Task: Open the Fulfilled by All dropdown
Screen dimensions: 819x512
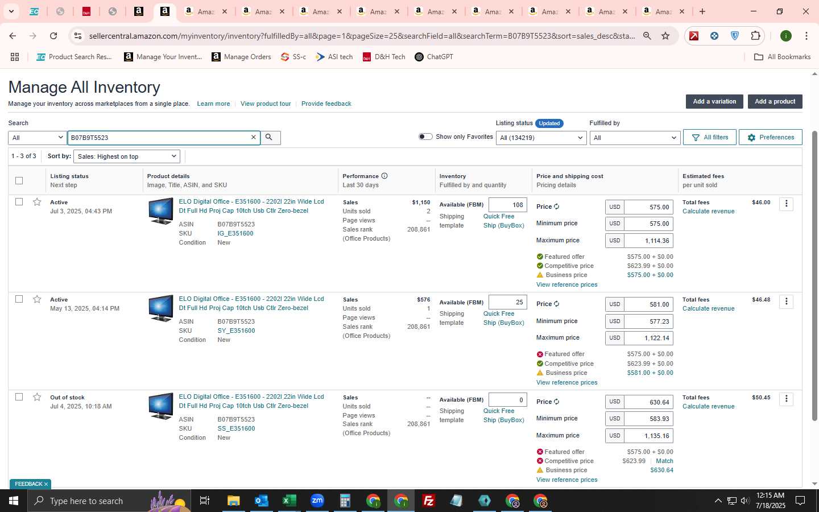Action: 635,138
